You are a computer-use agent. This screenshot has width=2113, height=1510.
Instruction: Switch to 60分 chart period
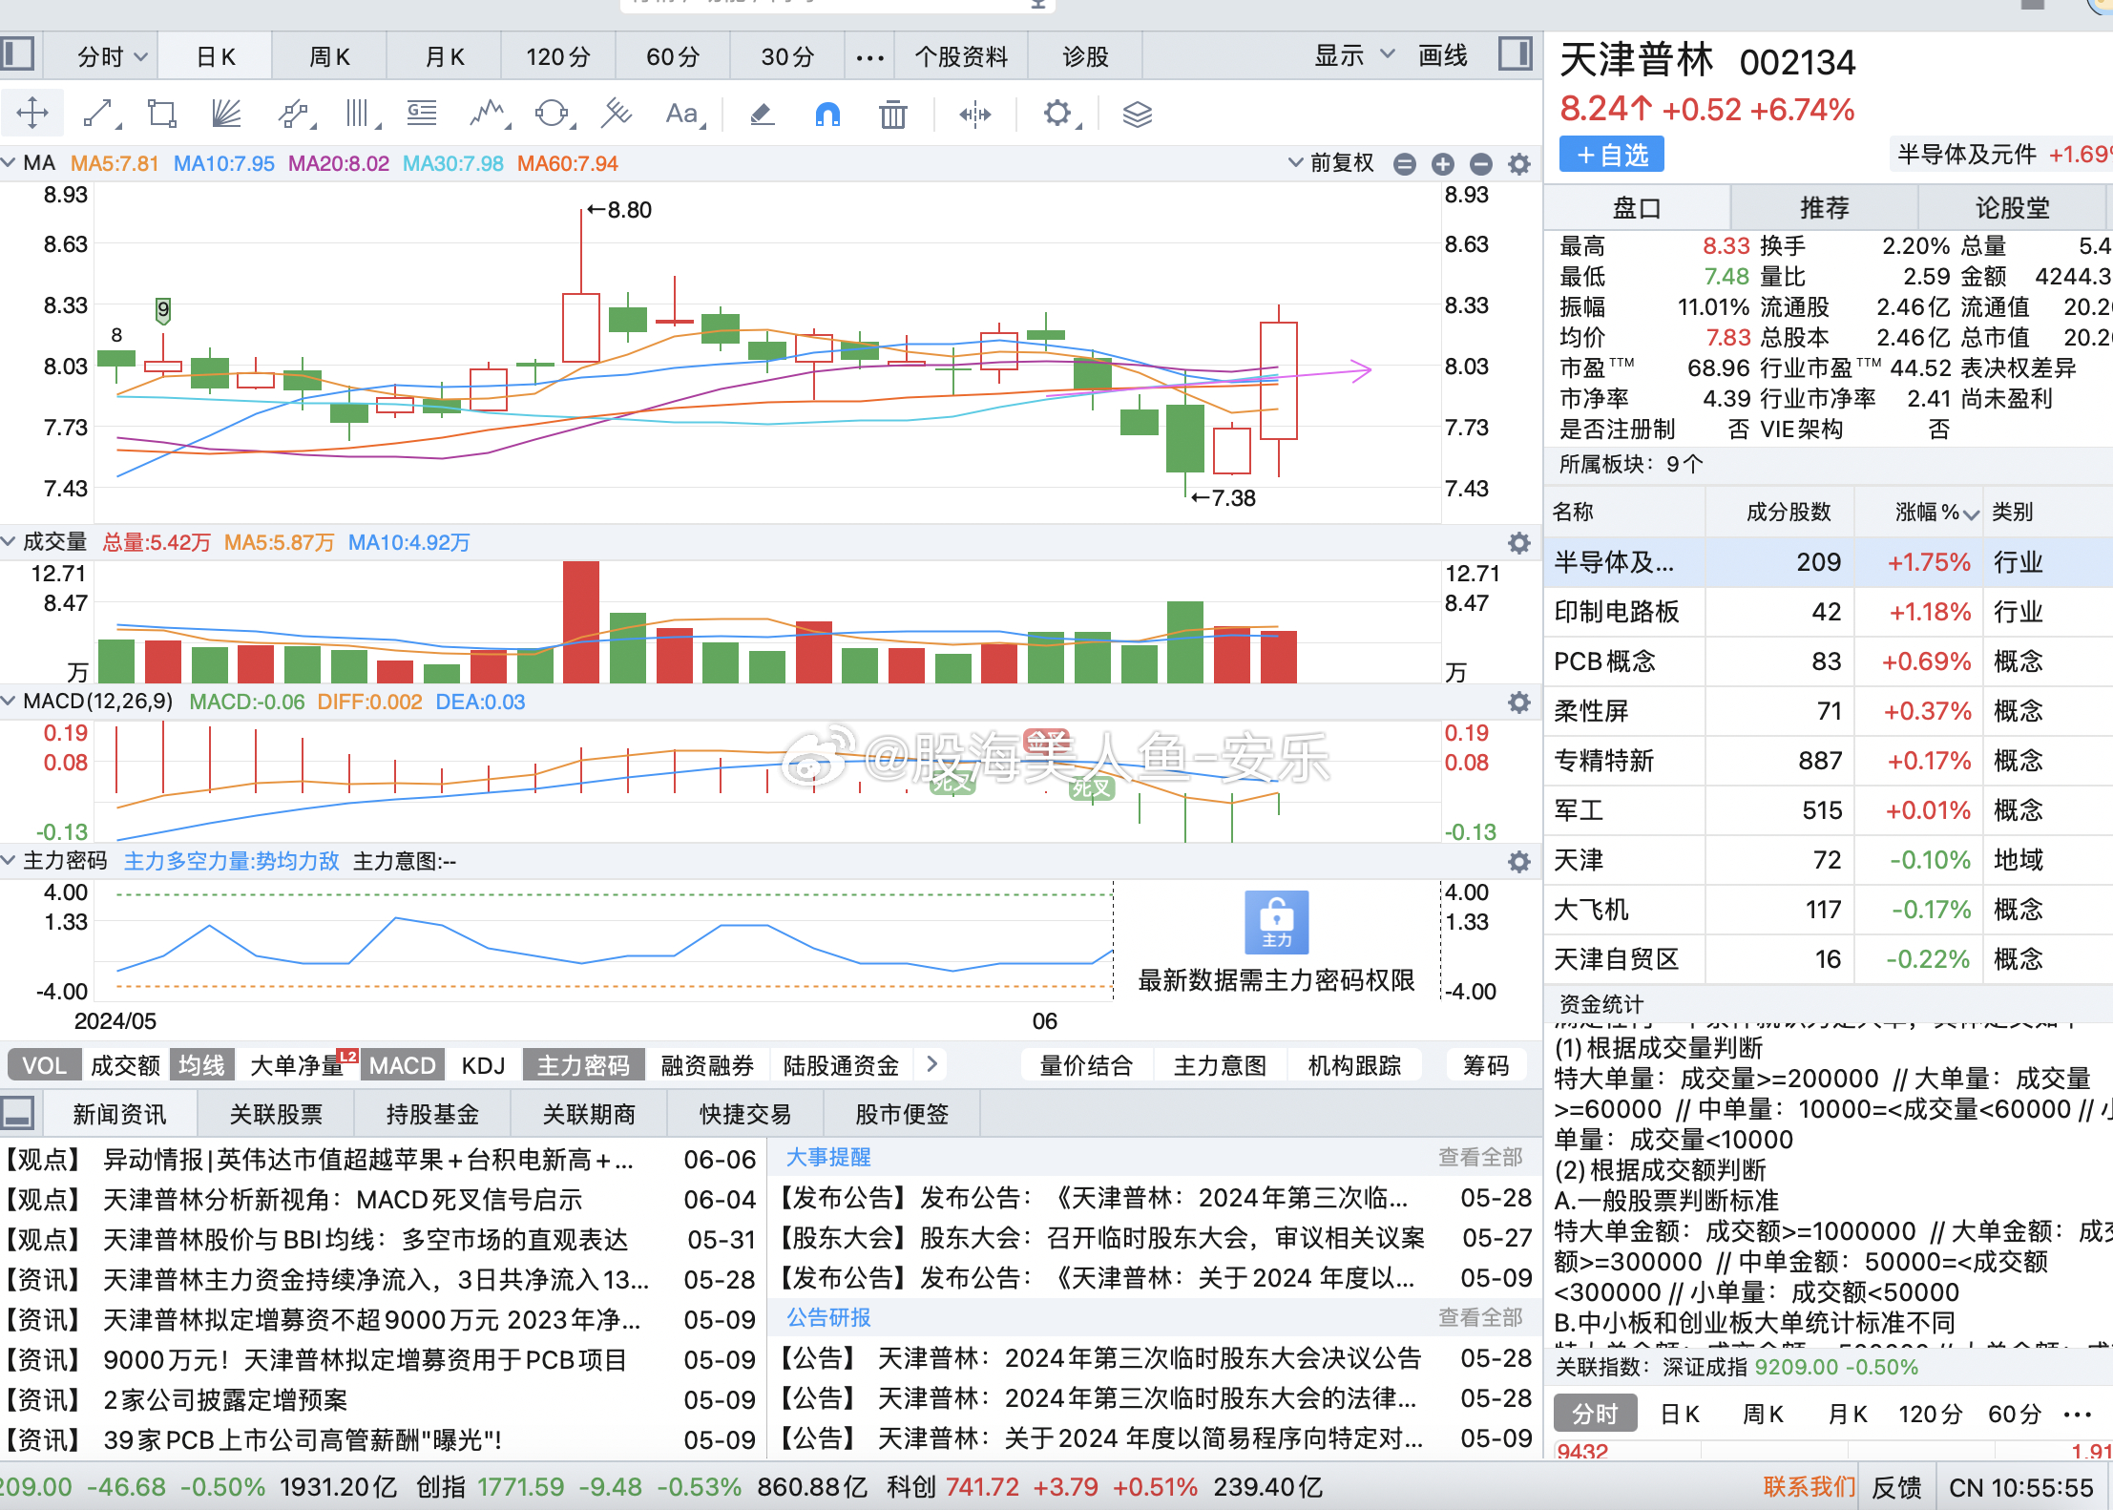click(x=673, y=56)
